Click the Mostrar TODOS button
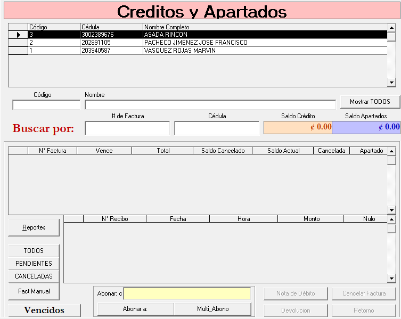 [370, 102]
